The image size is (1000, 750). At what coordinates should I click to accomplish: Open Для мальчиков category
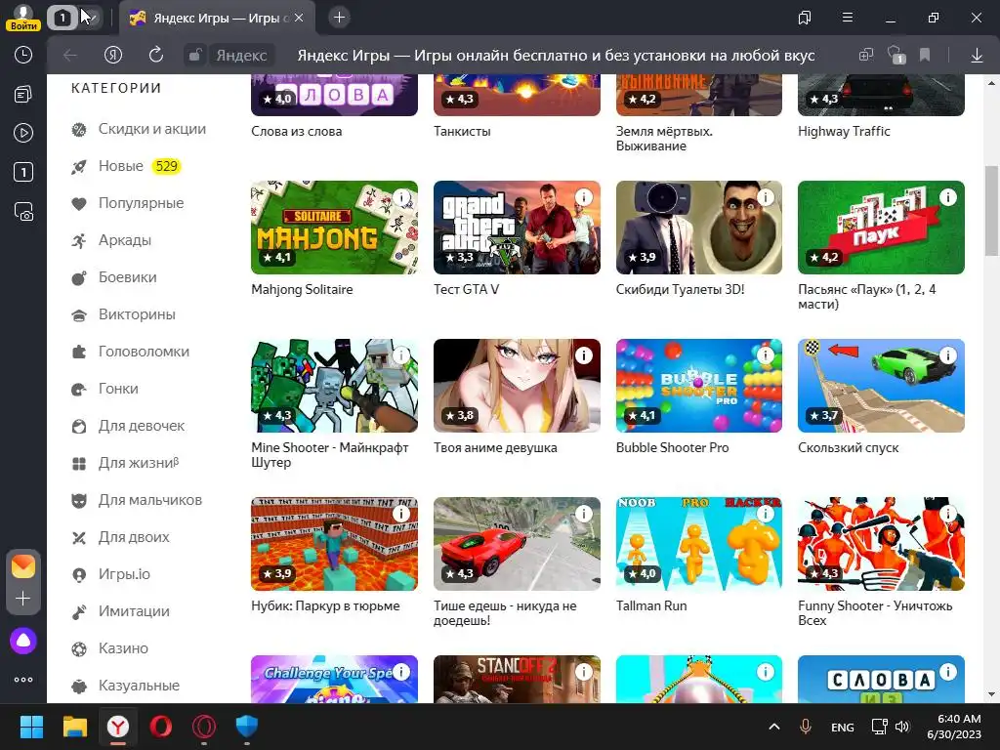click(x=137, y=500)
